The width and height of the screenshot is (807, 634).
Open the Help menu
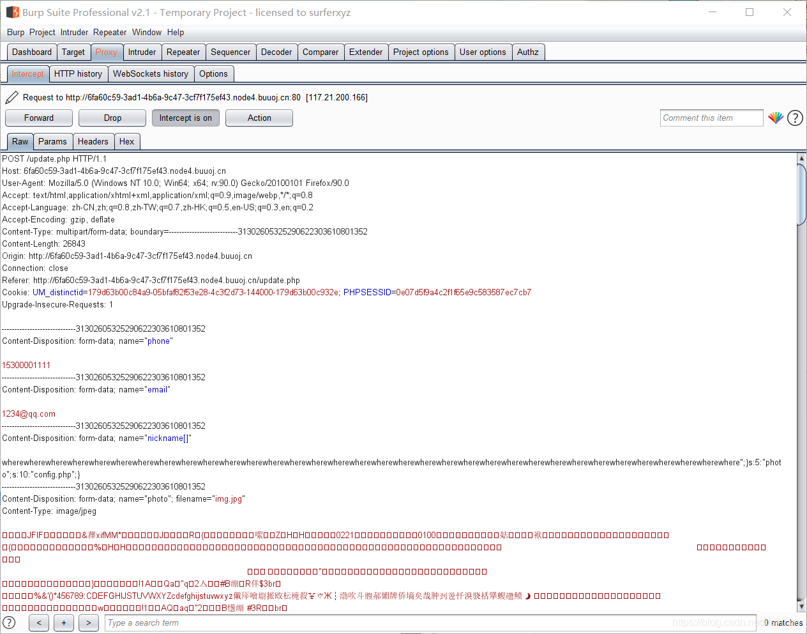point(176,32)
